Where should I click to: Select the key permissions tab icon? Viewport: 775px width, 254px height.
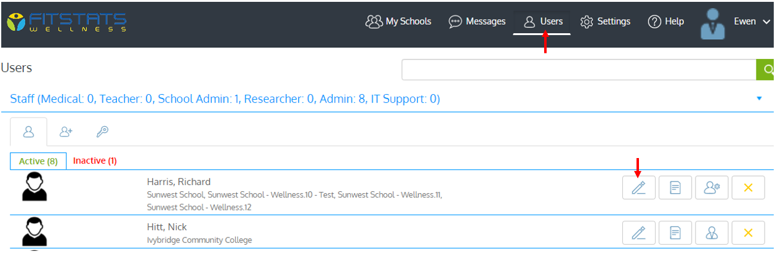[x=102, y=132]
